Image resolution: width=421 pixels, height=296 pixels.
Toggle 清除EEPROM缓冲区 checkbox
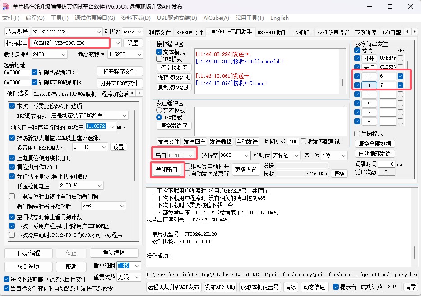(34, 82)
